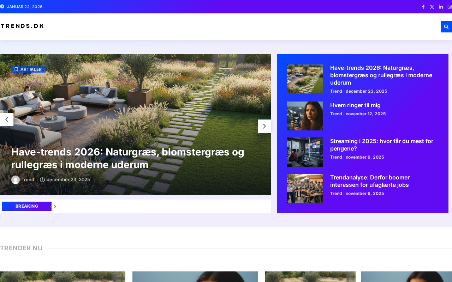Viewport: 452px width, 282px height.
Task: Open 'Hvem ringer til mig' article
Action: (355, 105)
